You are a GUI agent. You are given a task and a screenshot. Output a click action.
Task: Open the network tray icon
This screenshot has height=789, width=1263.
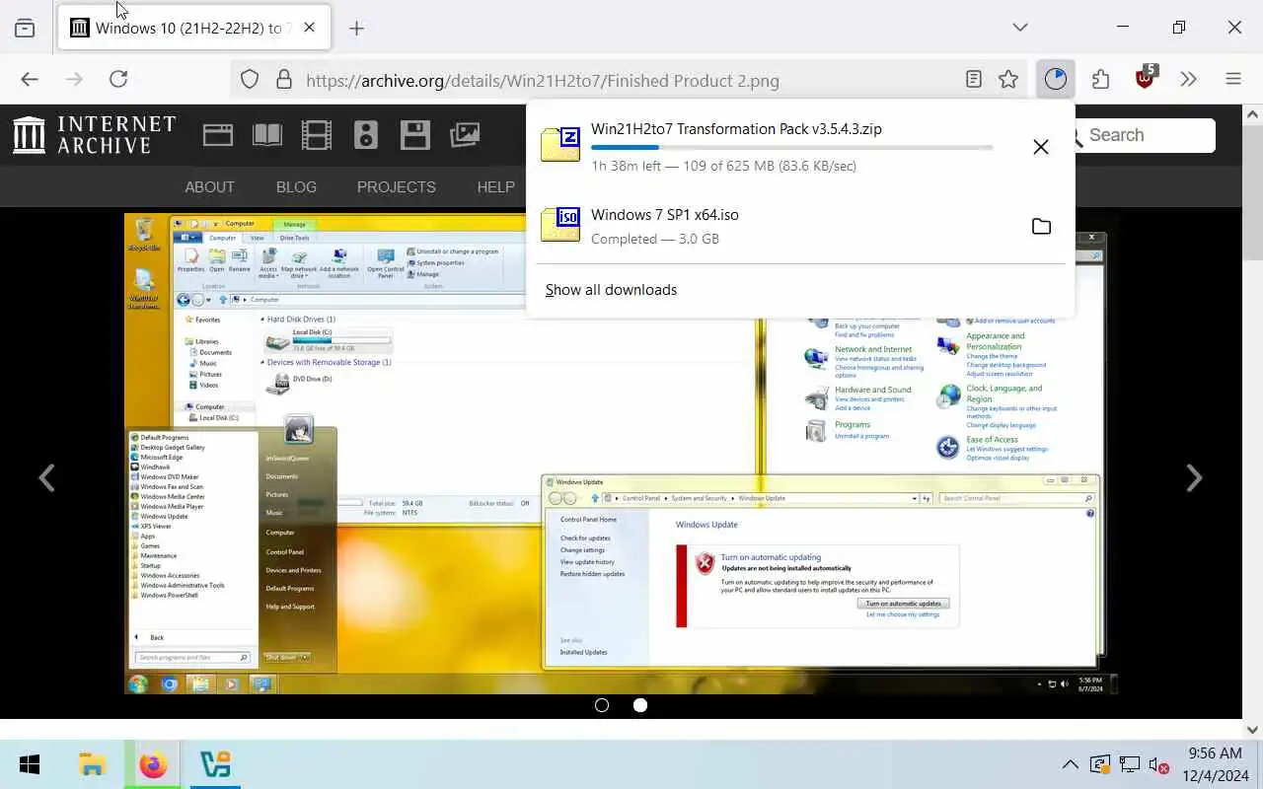tap(1130, 764)
